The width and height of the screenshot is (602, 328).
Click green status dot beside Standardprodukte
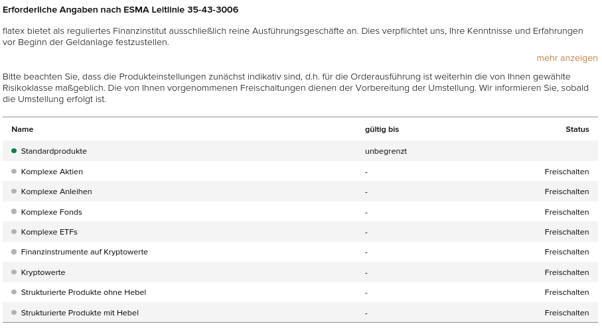pos(14,151)
